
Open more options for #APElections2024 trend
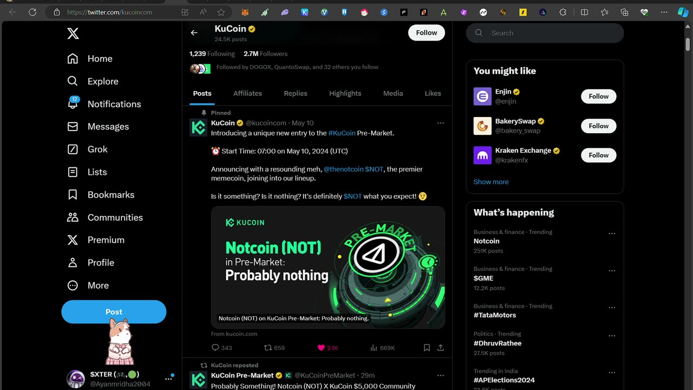(x=612, y=373)
